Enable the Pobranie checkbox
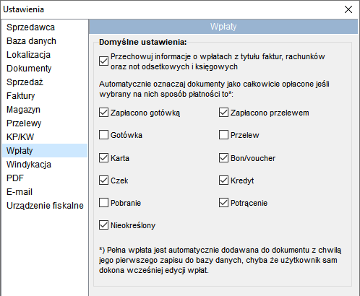Image resolution: width=360 pixels, height=296 pixels. coord(103,203)
